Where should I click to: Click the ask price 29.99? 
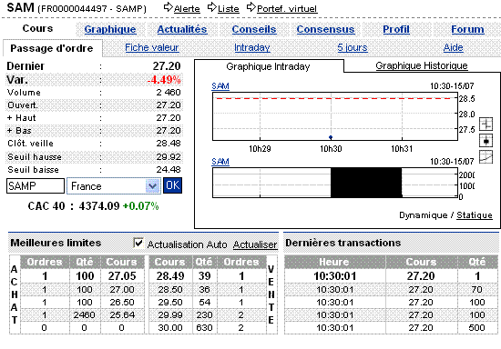pyautogui.click(x=170, y=314)
